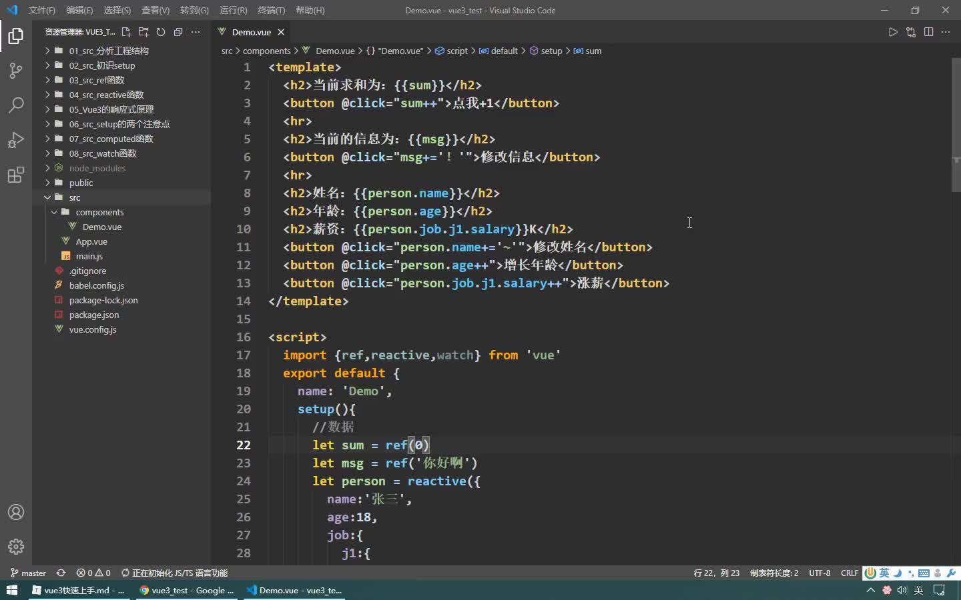Image resolution: width=961 pixels, height=600 pixels.
Task: Open the 终端(T) menu
Action: pos(272,10)
